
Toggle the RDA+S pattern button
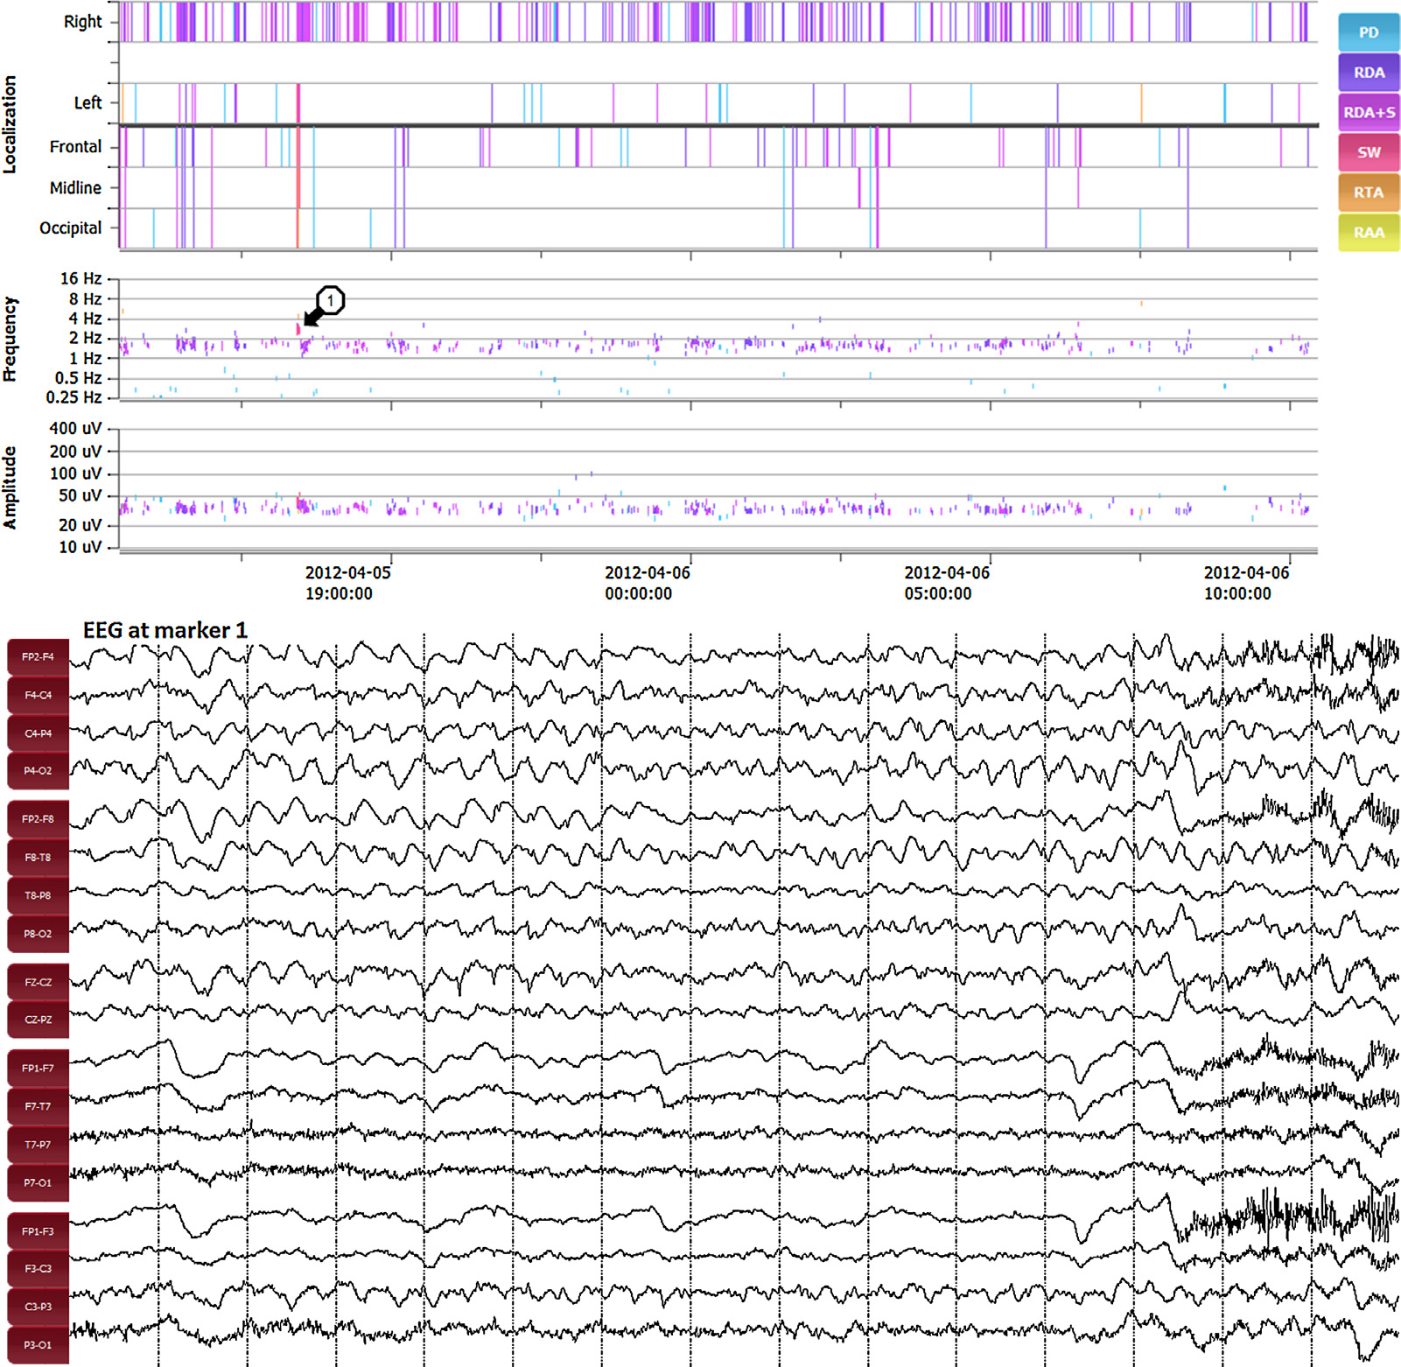pyautogui.click(x=1368, y=113)
